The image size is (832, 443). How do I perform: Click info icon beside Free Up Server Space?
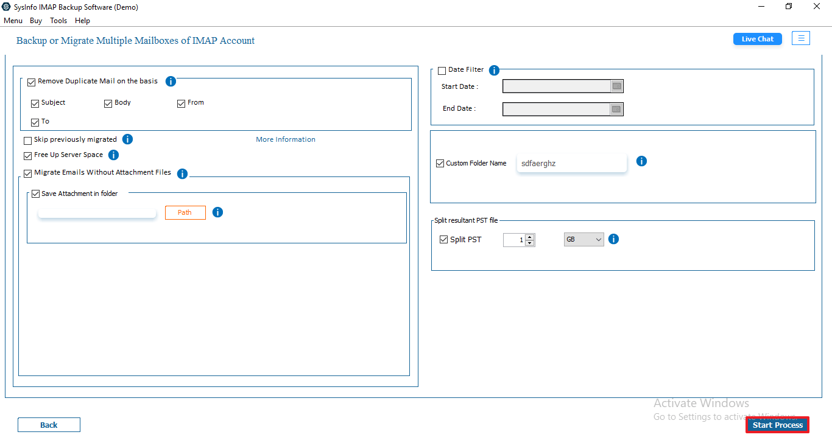point(113,155)
